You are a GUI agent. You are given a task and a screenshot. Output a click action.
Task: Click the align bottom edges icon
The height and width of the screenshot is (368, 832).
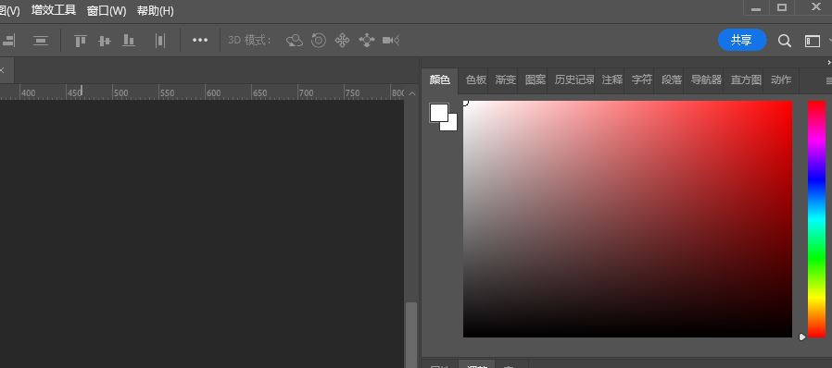129,41
